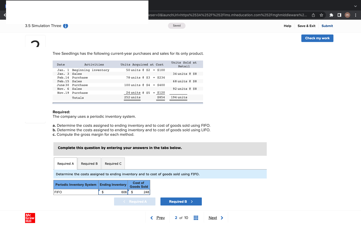Open the info icon beside 3.5 Simulation Three
The image size is (361, 225).
[65, 26]
